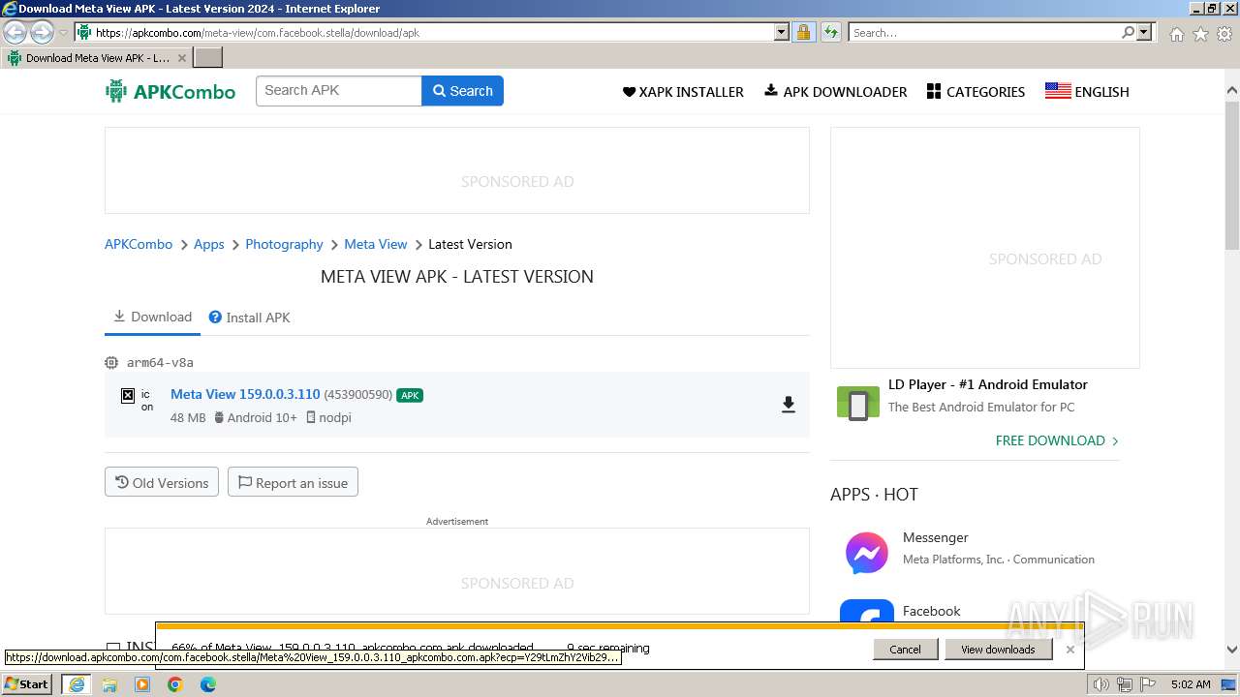Click the blue Search button

pyautogui.click(x=462, y=91)
